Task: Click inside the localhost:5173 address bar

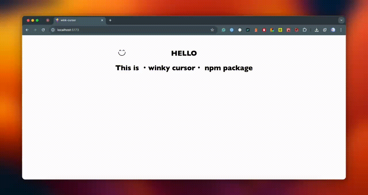Action: coord(115,30)
